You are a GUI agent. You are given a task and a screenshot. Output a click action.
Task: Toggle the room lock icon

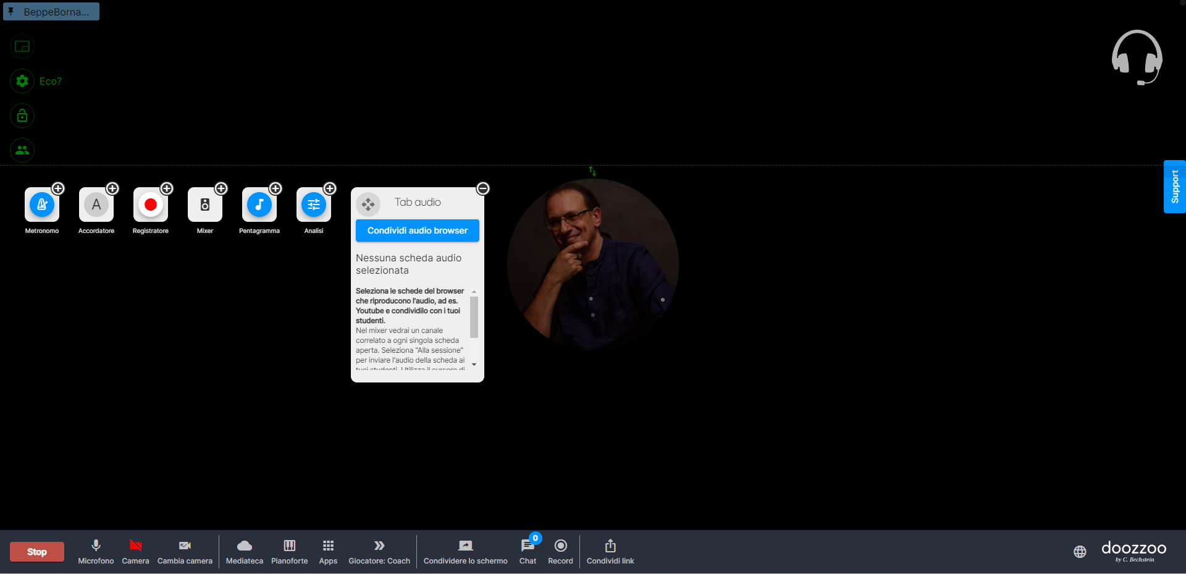pos(22,116)
